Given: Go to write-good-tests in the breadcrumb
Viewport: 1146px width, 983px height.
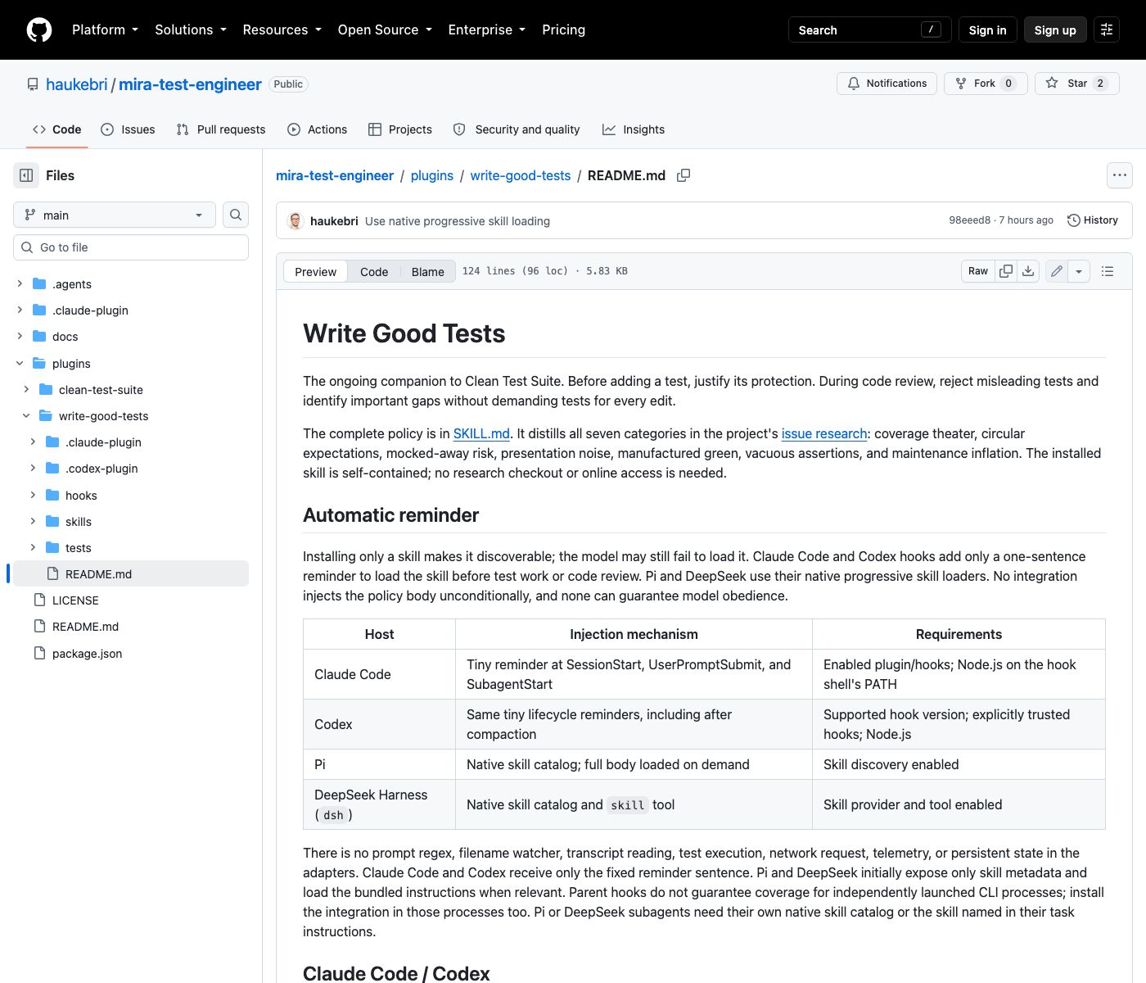Looking at the screenshot, I should pos(521,175).
